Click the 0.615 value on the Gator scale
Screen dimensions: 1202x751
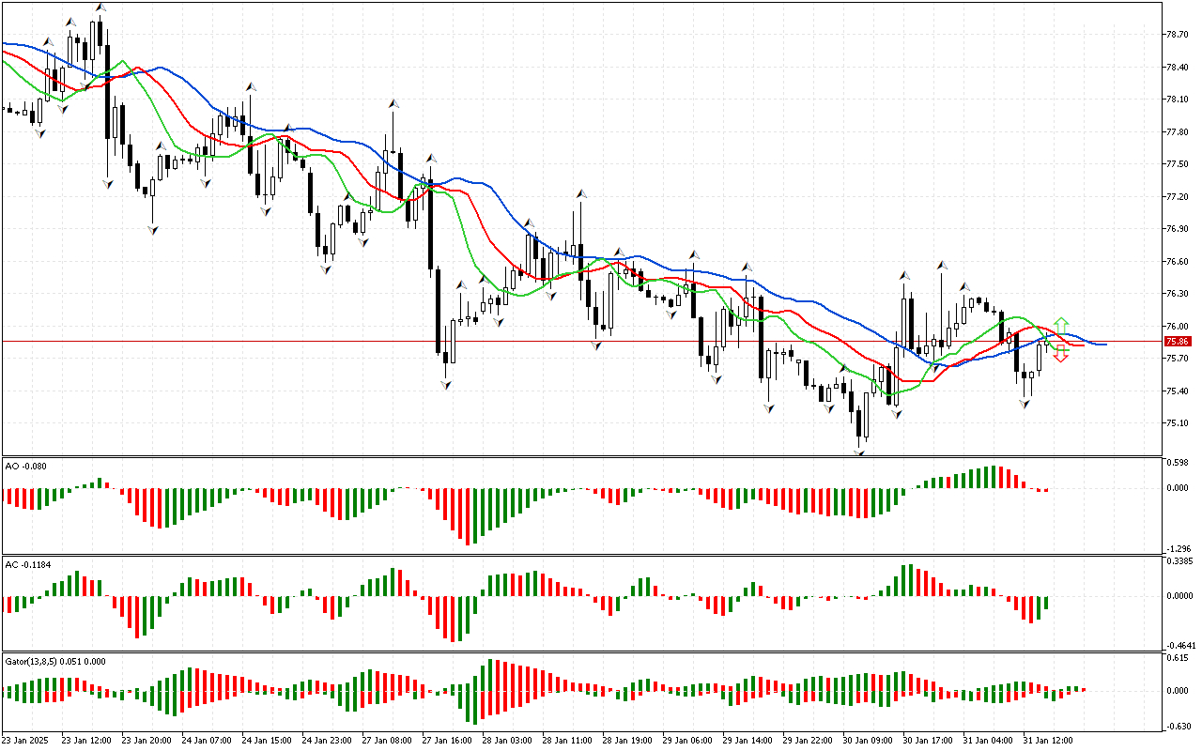point(1178,659)
